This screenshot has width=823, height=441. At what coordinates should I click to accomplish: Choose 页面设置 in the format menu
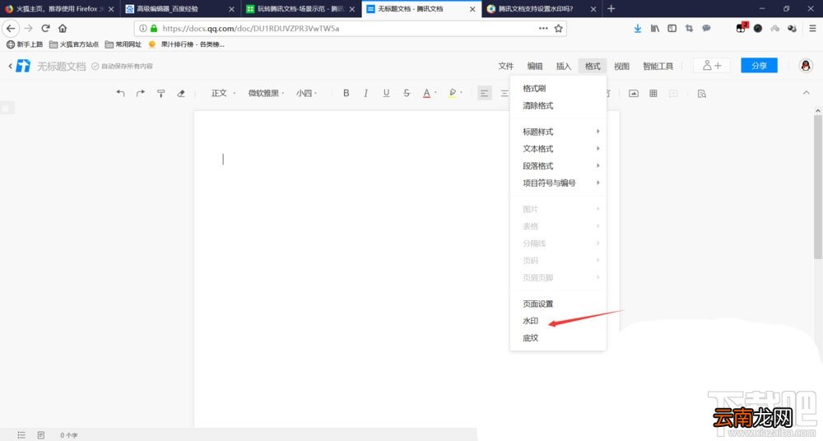(x=558, y=304)
